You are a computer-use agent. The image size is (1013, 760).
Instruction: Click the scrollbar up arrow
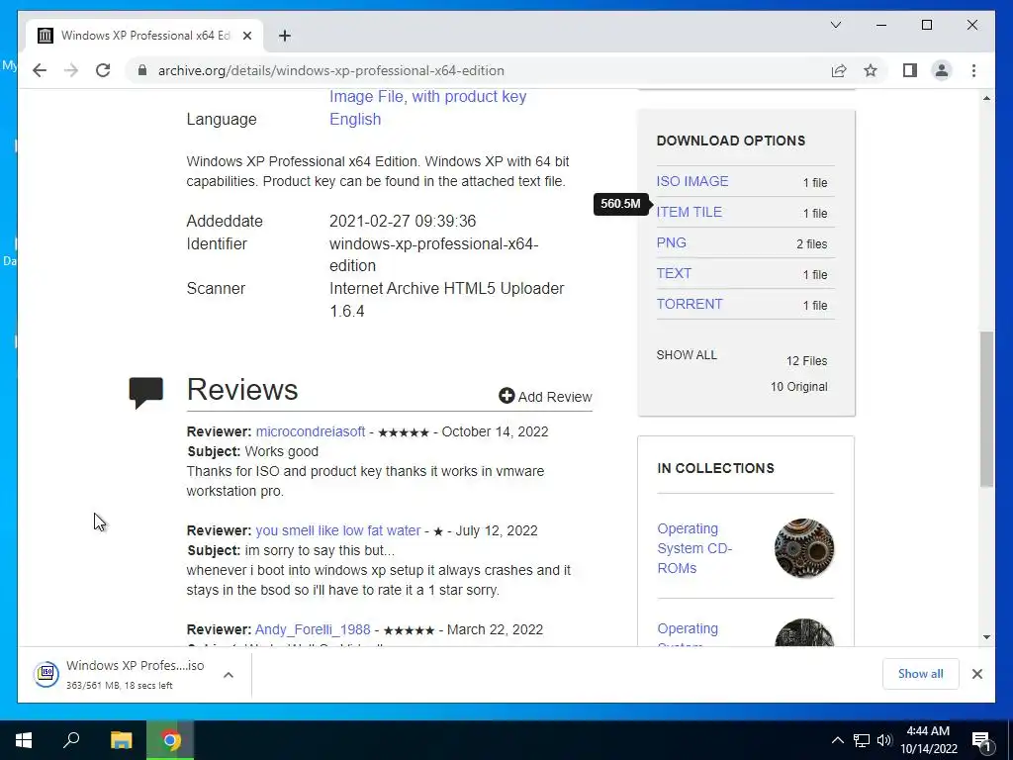click(x=986, y=98)
